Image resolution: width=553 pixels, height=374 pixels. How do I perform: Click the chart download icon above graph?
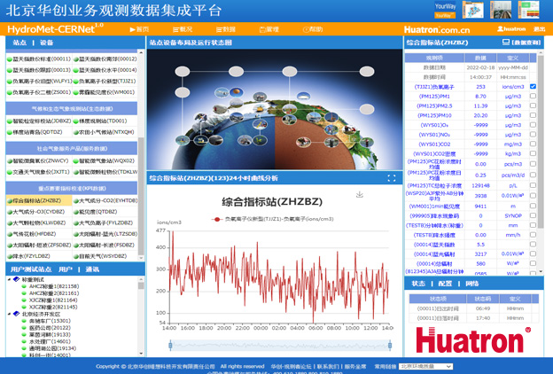point(360,194)
